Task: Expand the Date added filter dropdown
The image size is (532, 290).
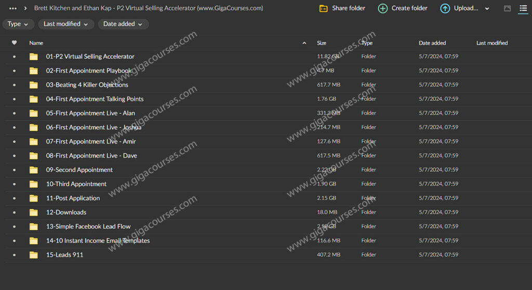Action: (123, 24)
